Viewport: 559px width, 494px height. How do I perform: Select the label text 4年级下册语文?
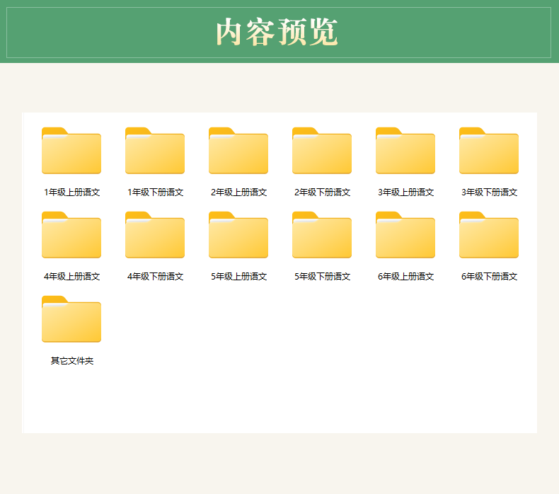coord(155,277)
